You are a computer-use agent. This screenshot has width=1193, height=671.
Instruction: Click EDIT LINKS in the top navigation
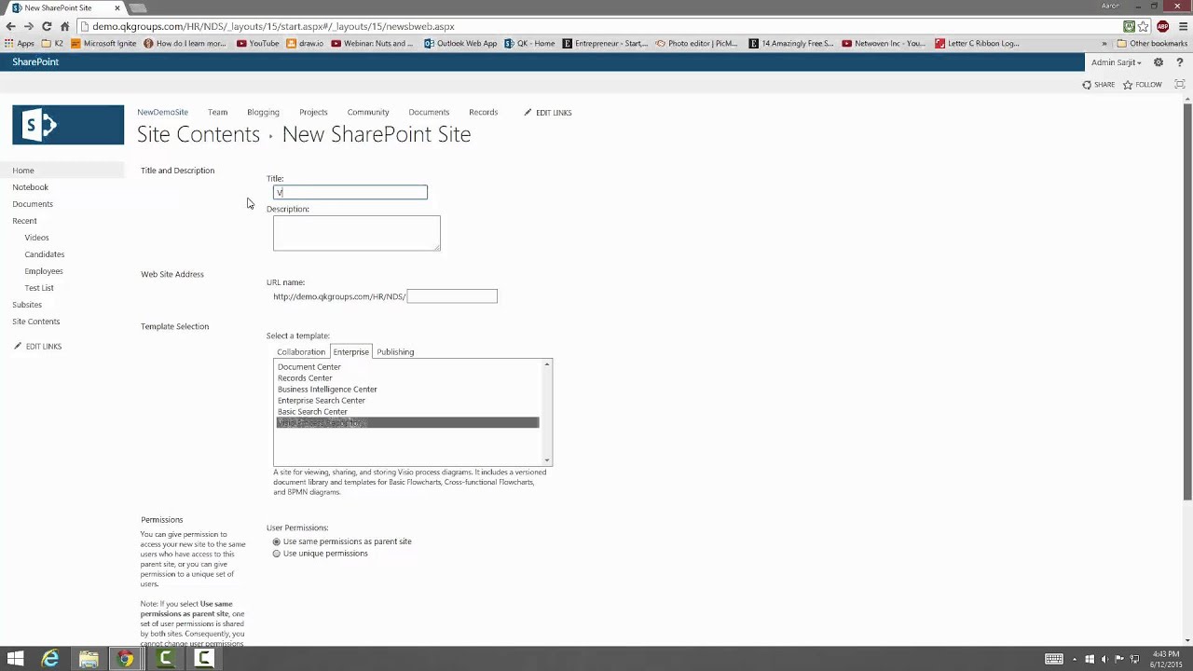(548, 113)
